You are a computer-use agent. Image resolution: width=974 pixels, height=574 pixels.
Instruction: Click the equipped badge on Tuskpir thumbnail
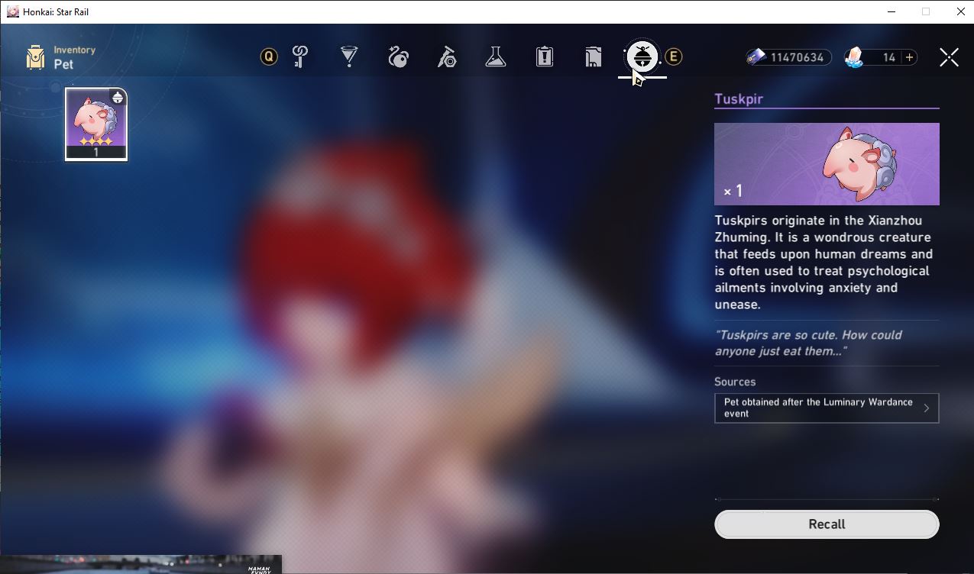click(x=118, y=98)
